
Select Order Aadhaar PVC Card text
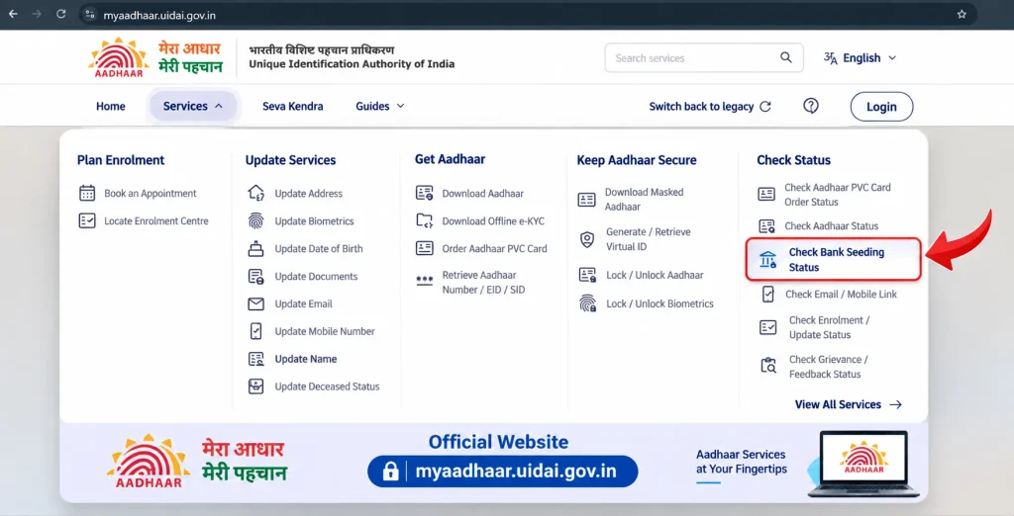coord(495,249)
